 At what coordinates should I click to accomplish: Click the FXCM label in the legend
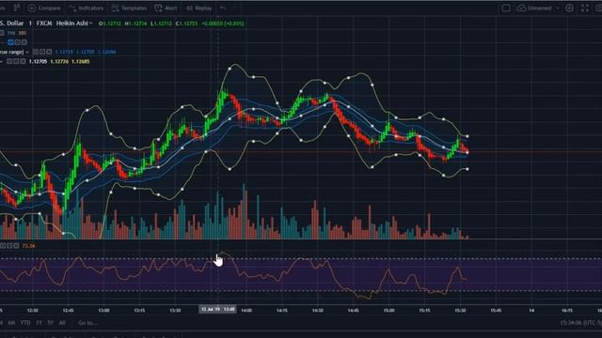[x=44, y=23]
